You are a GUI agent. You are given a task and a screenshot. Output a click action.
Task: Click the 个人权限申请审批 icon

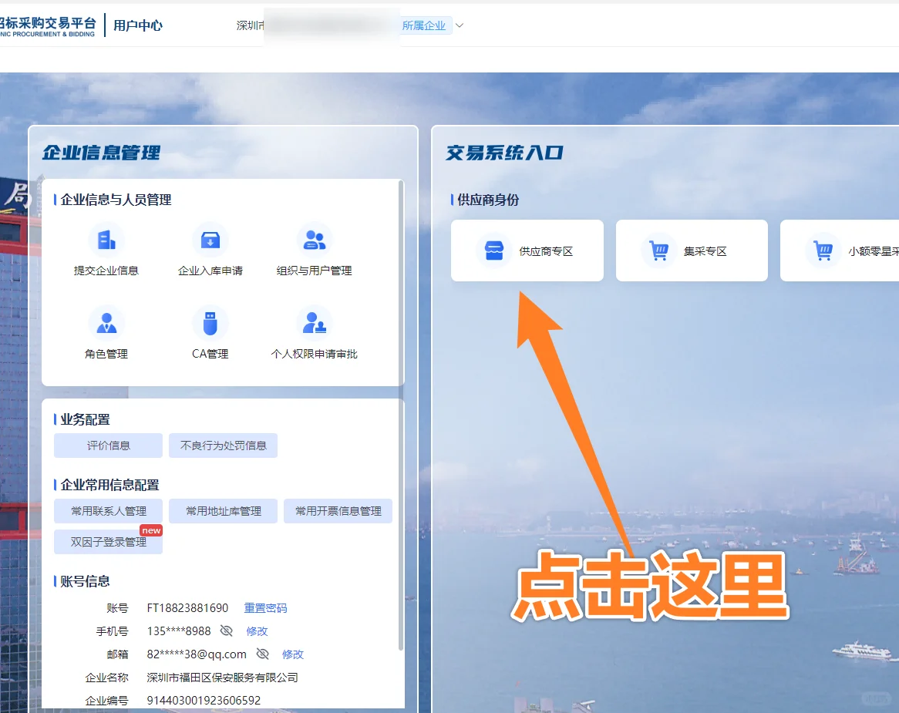(x=315, y=323)
